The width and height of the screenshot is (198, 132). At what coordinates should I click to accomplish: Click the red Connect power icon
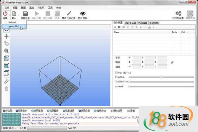click(5, 14)
